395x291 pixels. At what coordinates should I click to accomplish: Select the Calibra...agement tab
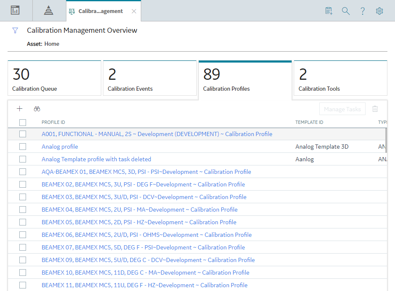(x=103, y=11)
